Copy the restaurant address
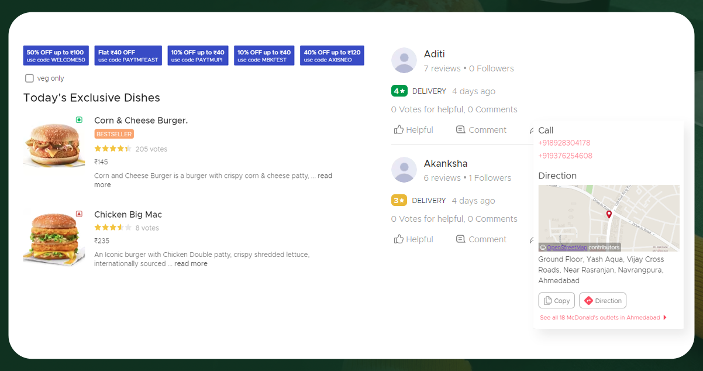The image size is (703, 371). coord(556,300)
